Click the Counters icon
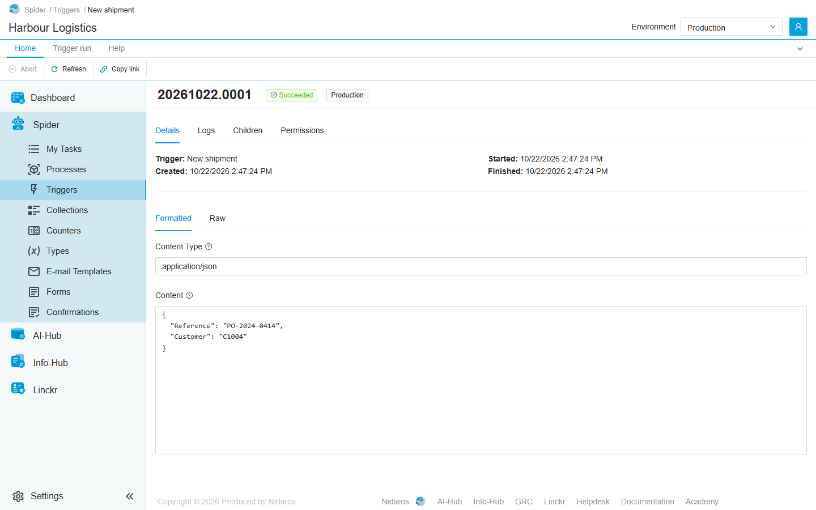The height and width of the screenshot is (510, 816). tap(34, 231)
